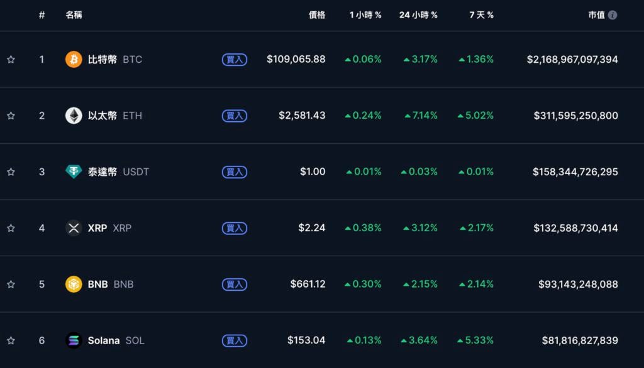The image size is (644, 368).
Task: Click the Bitcoin coin logo icon
Action: [x=74, y=60]
